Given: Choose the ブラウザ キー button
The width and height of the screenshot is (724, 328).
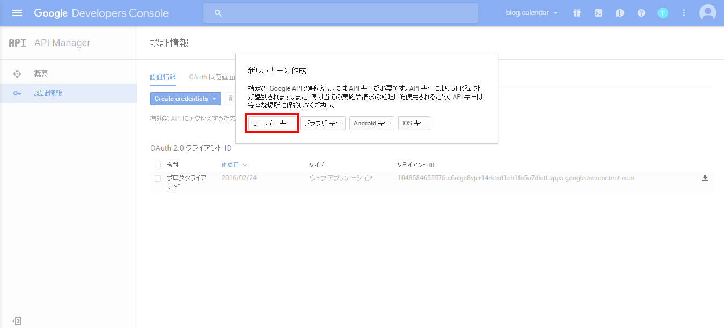Looking at the screenshot, I should pyautogui.click(x=322, y=123).
